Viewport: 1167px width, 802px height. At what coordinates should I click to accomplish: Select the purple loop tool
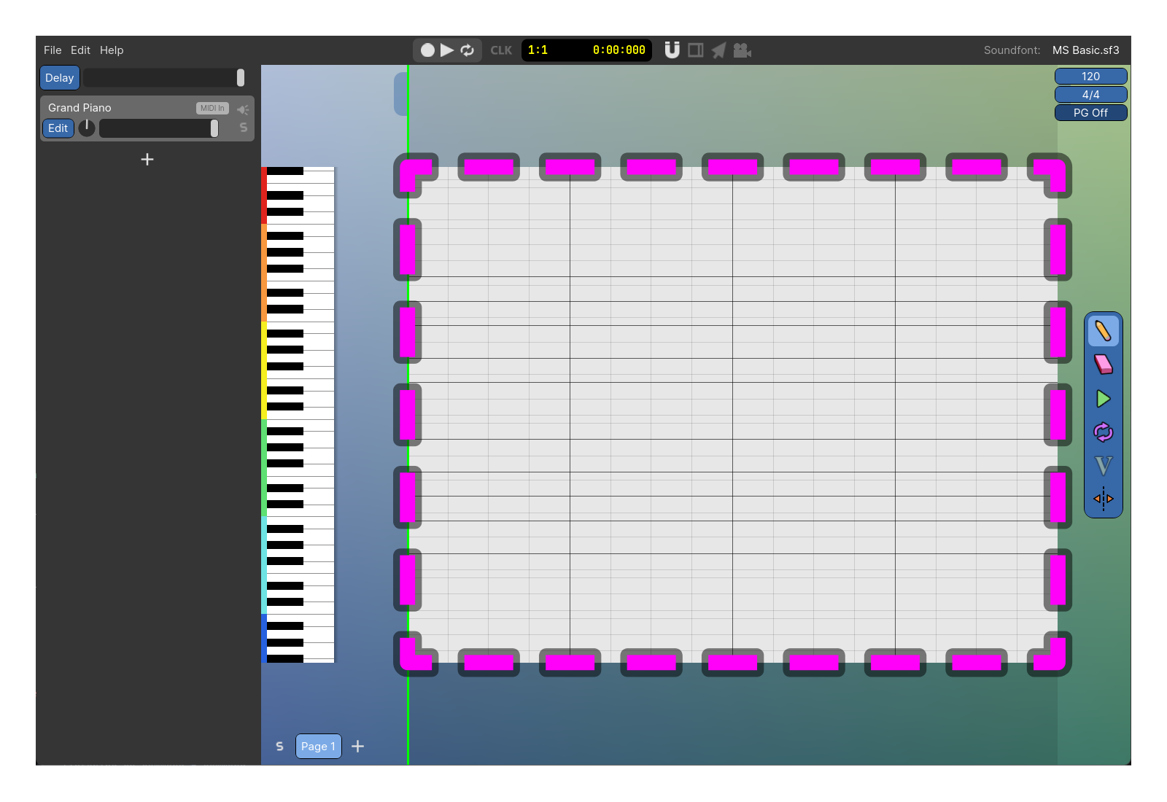coord(1103,432)
